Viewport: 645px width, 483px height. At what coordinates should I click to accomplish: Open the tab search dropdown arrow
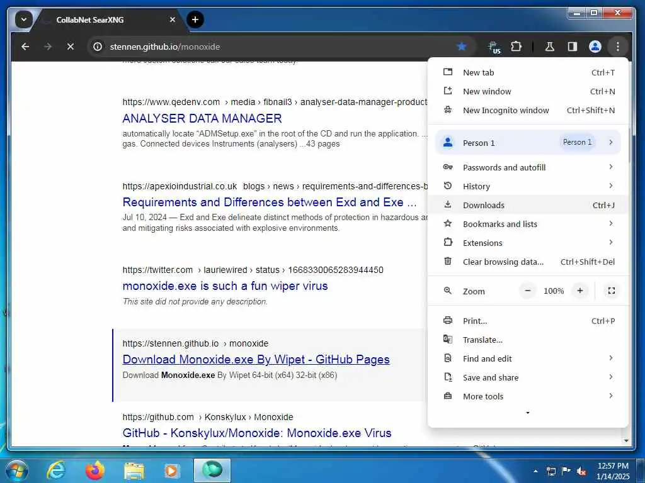24,19
